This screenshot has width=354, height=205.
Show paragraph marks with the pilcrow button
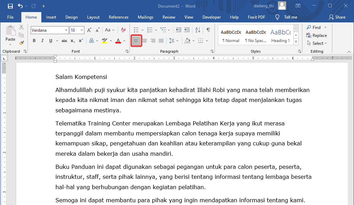208,30
